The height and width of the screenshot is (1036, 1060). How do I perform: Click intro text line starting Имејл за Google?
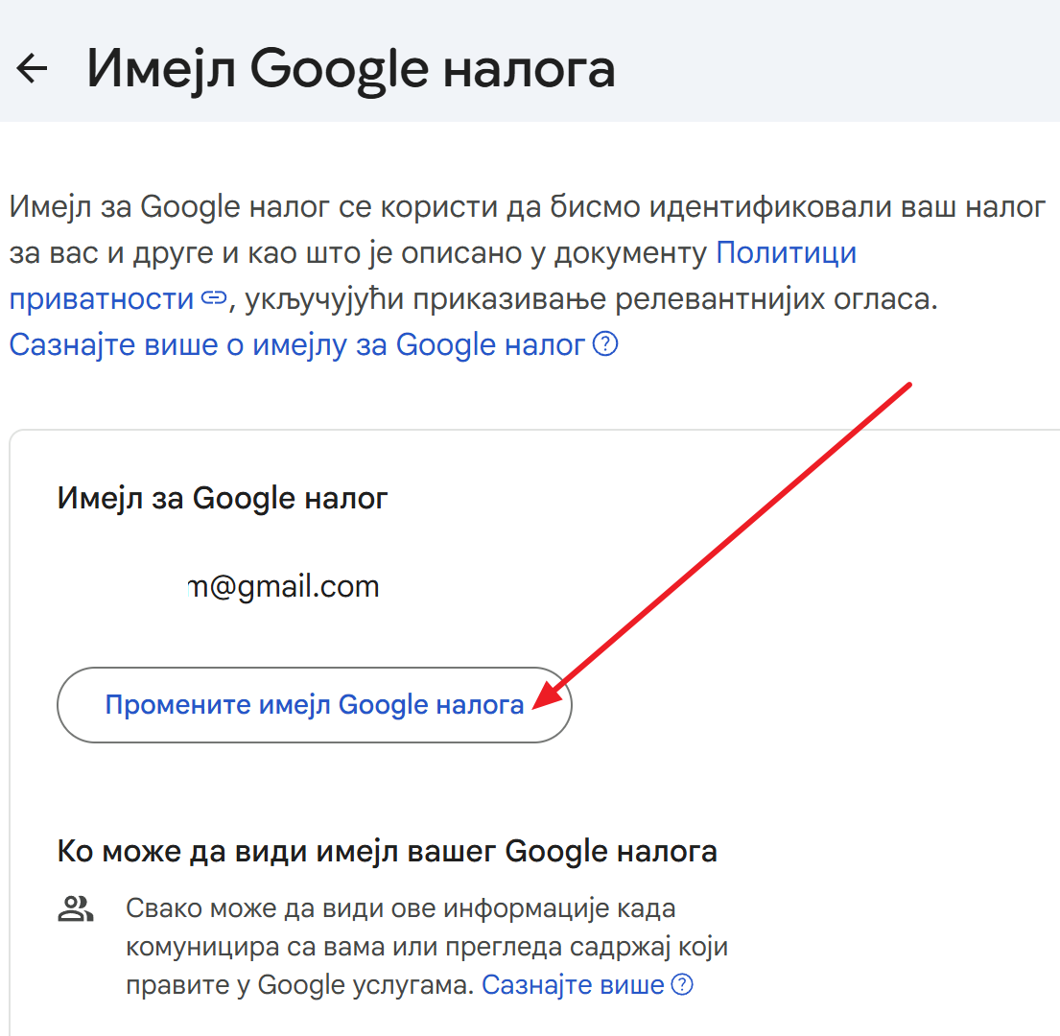(x=526, y=207)
